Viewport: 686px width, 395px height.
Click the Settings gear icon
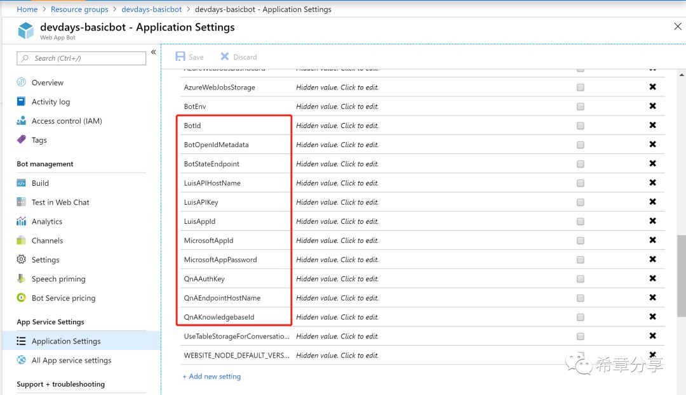pyautogui.click(x=21, y=259)
